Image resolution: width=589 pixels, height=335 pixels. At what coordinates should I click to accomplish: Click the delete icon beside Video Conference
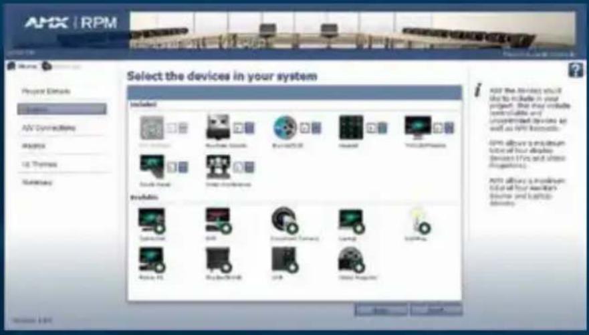tap(249, 167)
